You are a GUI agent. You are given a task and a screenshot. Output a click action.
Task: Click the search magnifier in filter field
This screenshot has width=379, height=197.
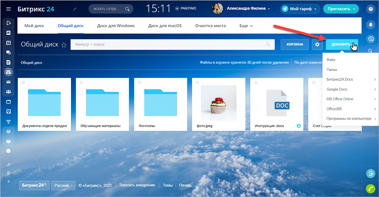click(268, 44)
